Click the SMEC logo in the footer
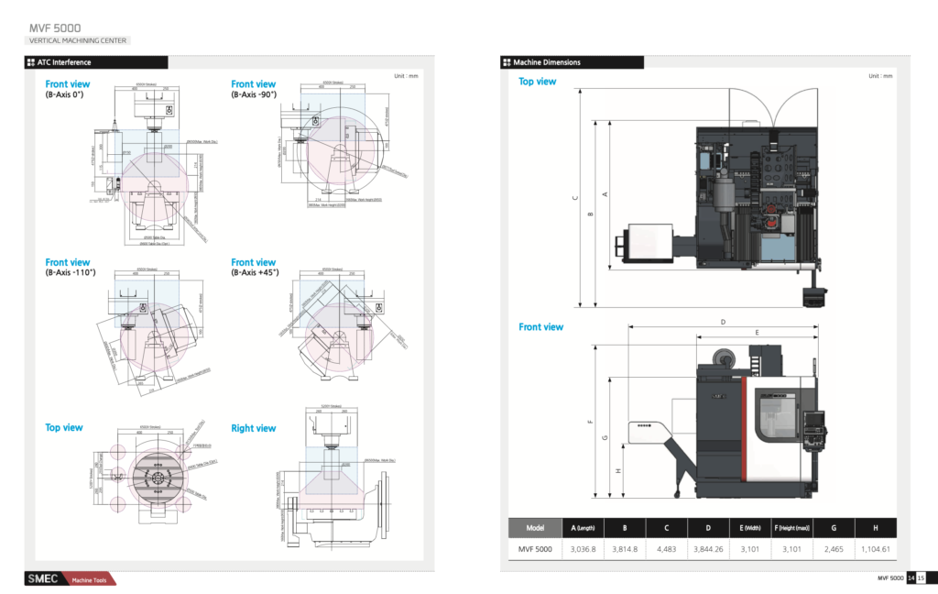Viewport: 938px width, 594px height. (44, 579)
